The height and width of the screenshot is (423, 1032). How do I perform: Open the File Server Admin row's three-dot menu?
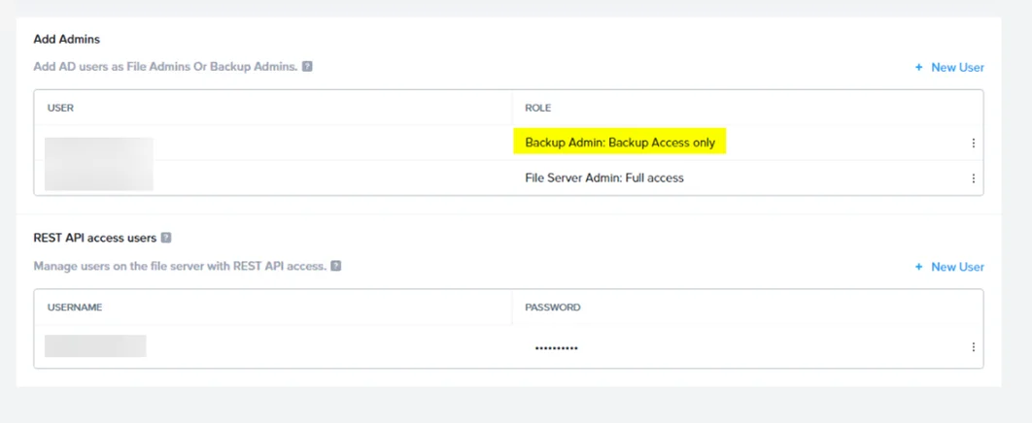(x=973, y=178)
